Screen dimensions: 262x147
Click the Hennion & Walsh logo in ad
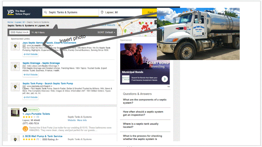pyautogui.click(x=126, y=79)
